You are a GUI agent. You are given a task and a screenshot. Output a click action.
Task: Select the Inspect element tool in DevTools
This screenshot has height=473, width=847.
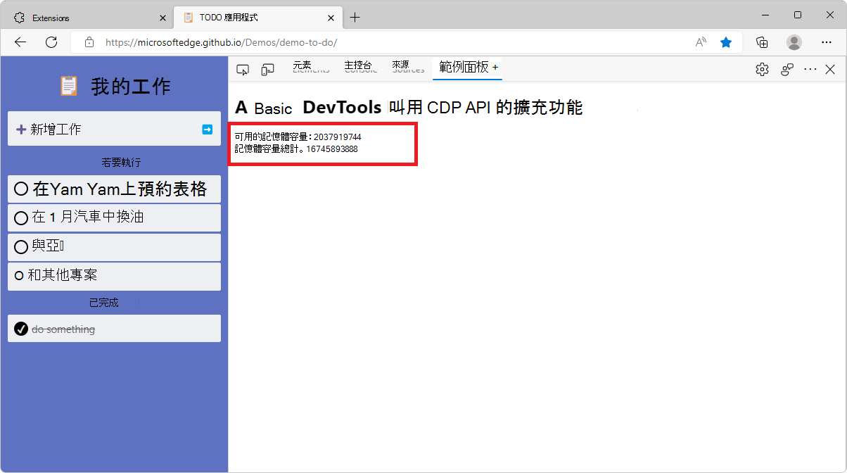click(242, 68)
